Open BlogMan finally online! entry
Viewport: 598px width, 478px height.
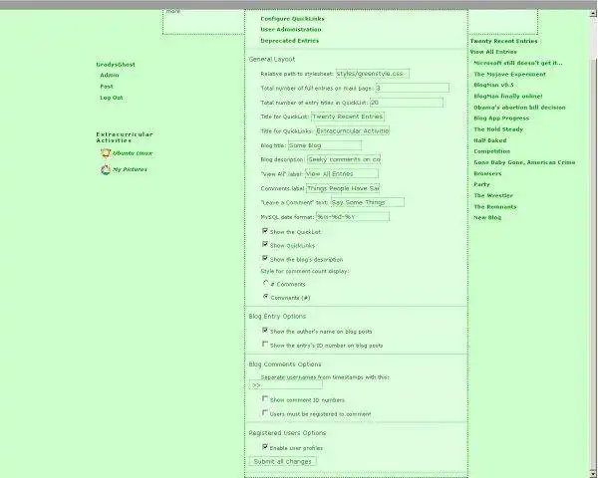point(508,97)
